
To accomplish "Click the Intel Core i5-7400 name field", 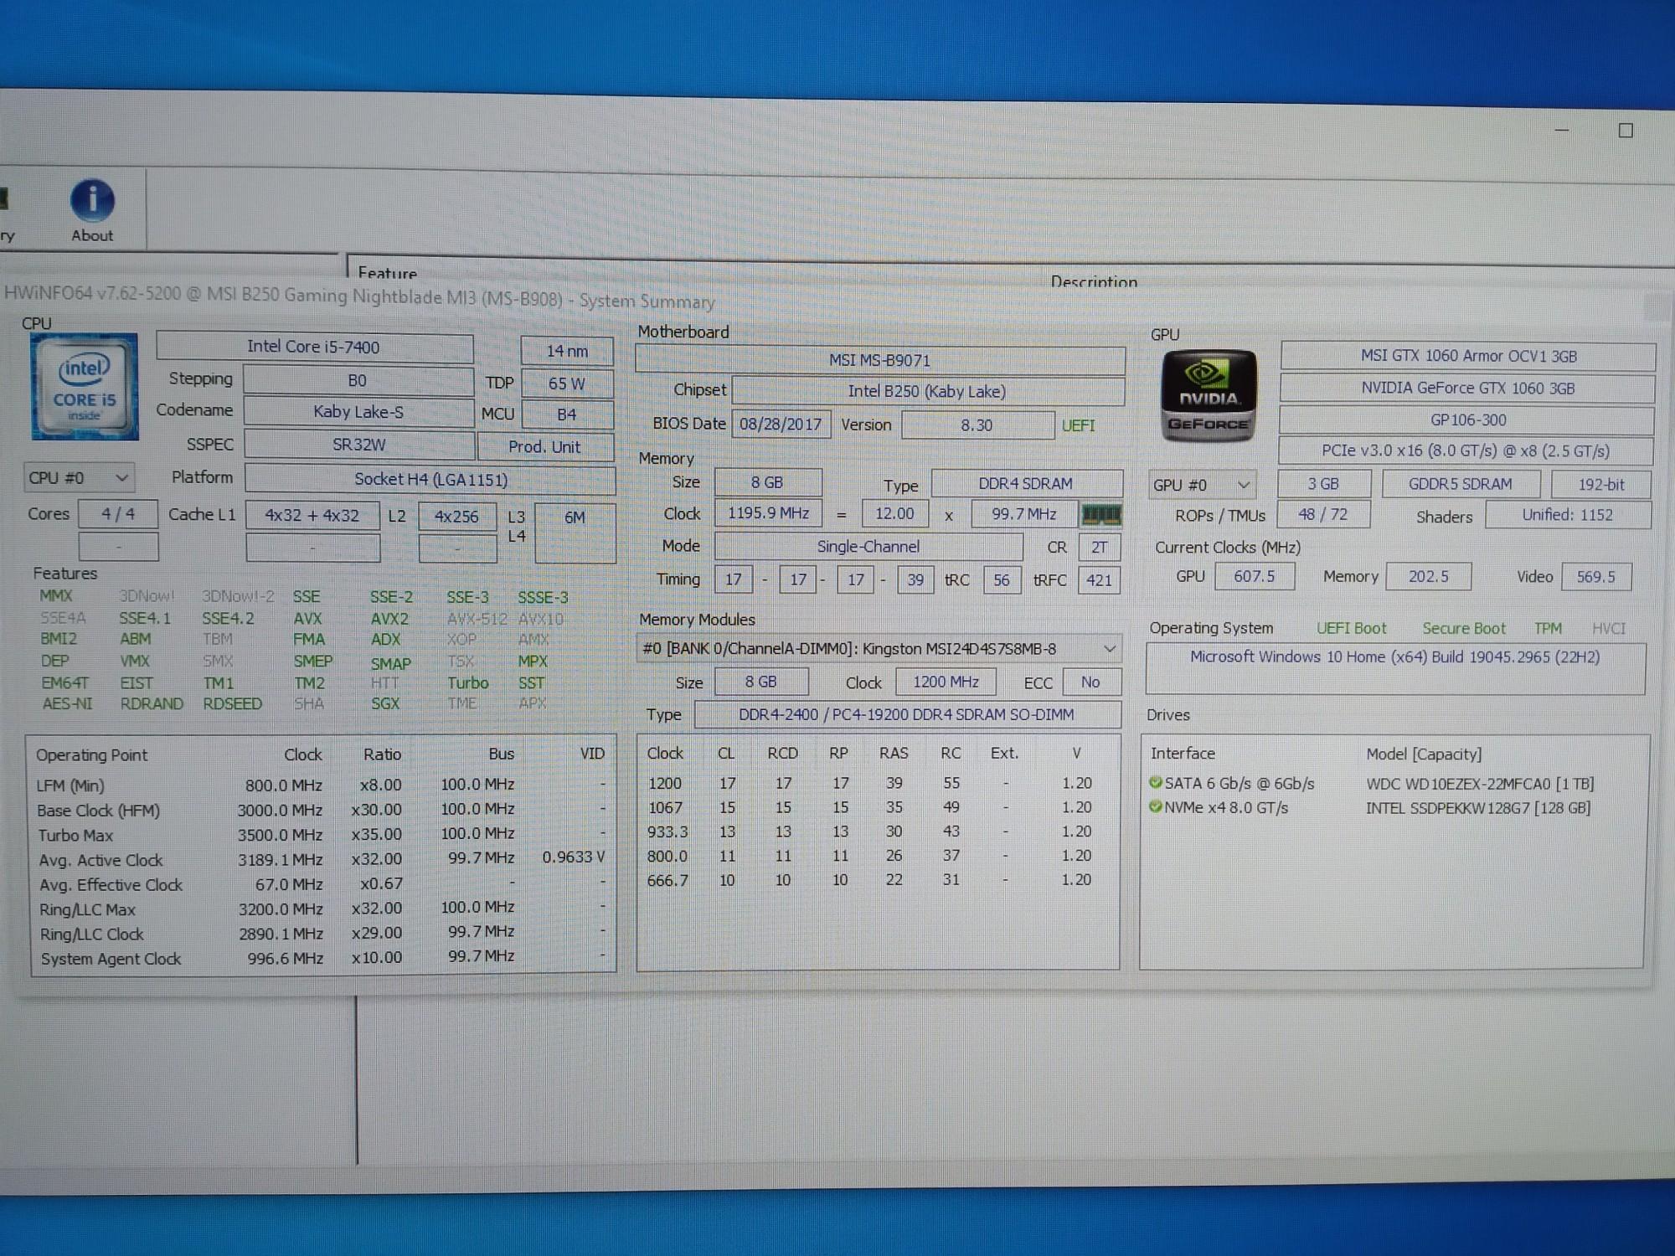I will pyautogui.click(x=315, y=347).
